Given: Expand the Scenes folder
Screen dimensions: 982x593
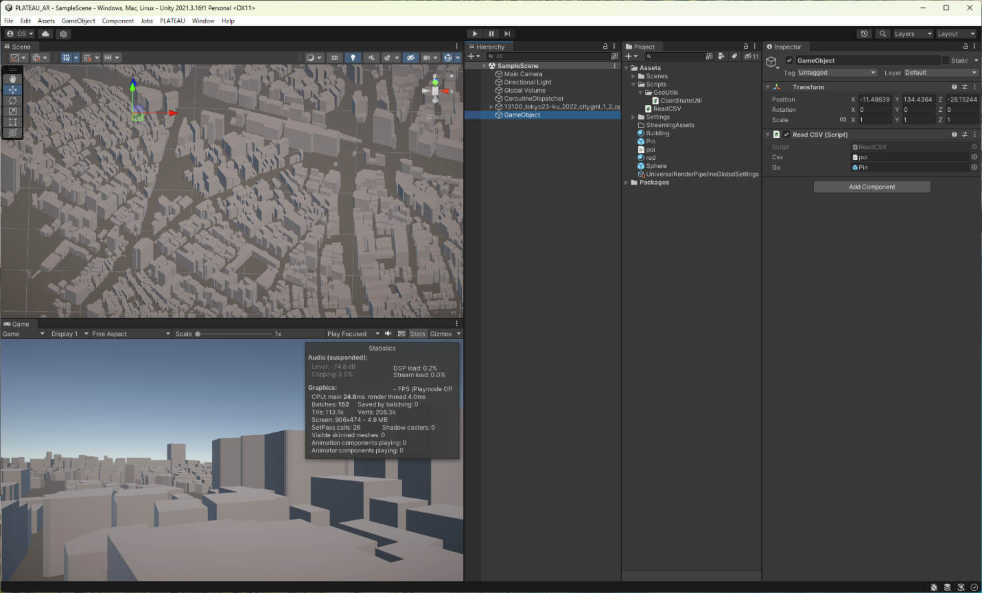Looking at the screenshot, I should click(633, 76).
